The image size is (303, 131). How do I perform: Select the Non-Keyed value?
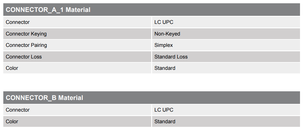pyautogui.click(x=167, y=34)
